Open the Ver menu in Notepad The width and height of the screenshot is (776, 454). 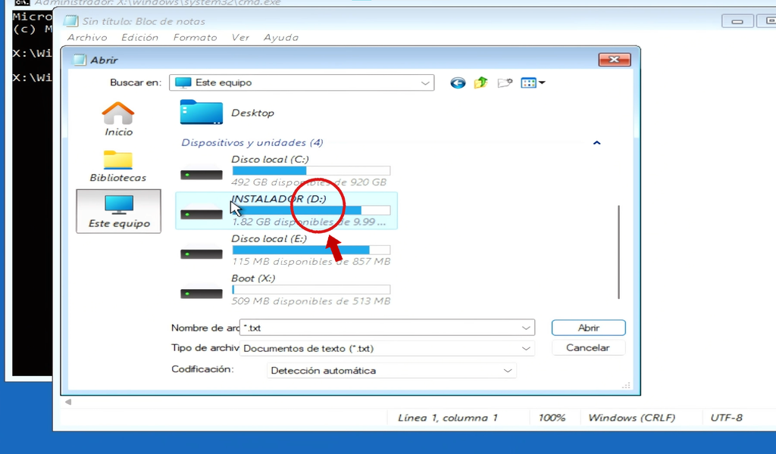click(240, 38)
